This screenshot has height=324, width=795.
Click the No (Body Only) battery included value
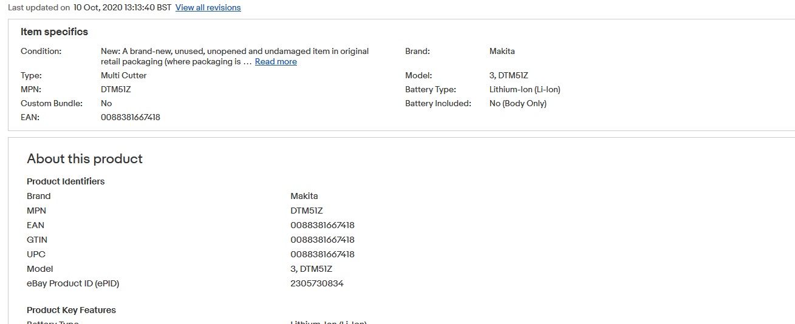517,104
